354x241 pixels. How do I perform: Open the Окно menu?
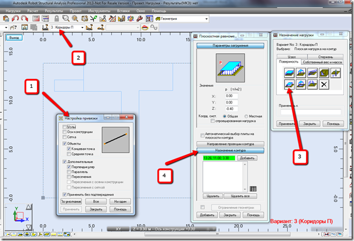(x=141, y=11)
